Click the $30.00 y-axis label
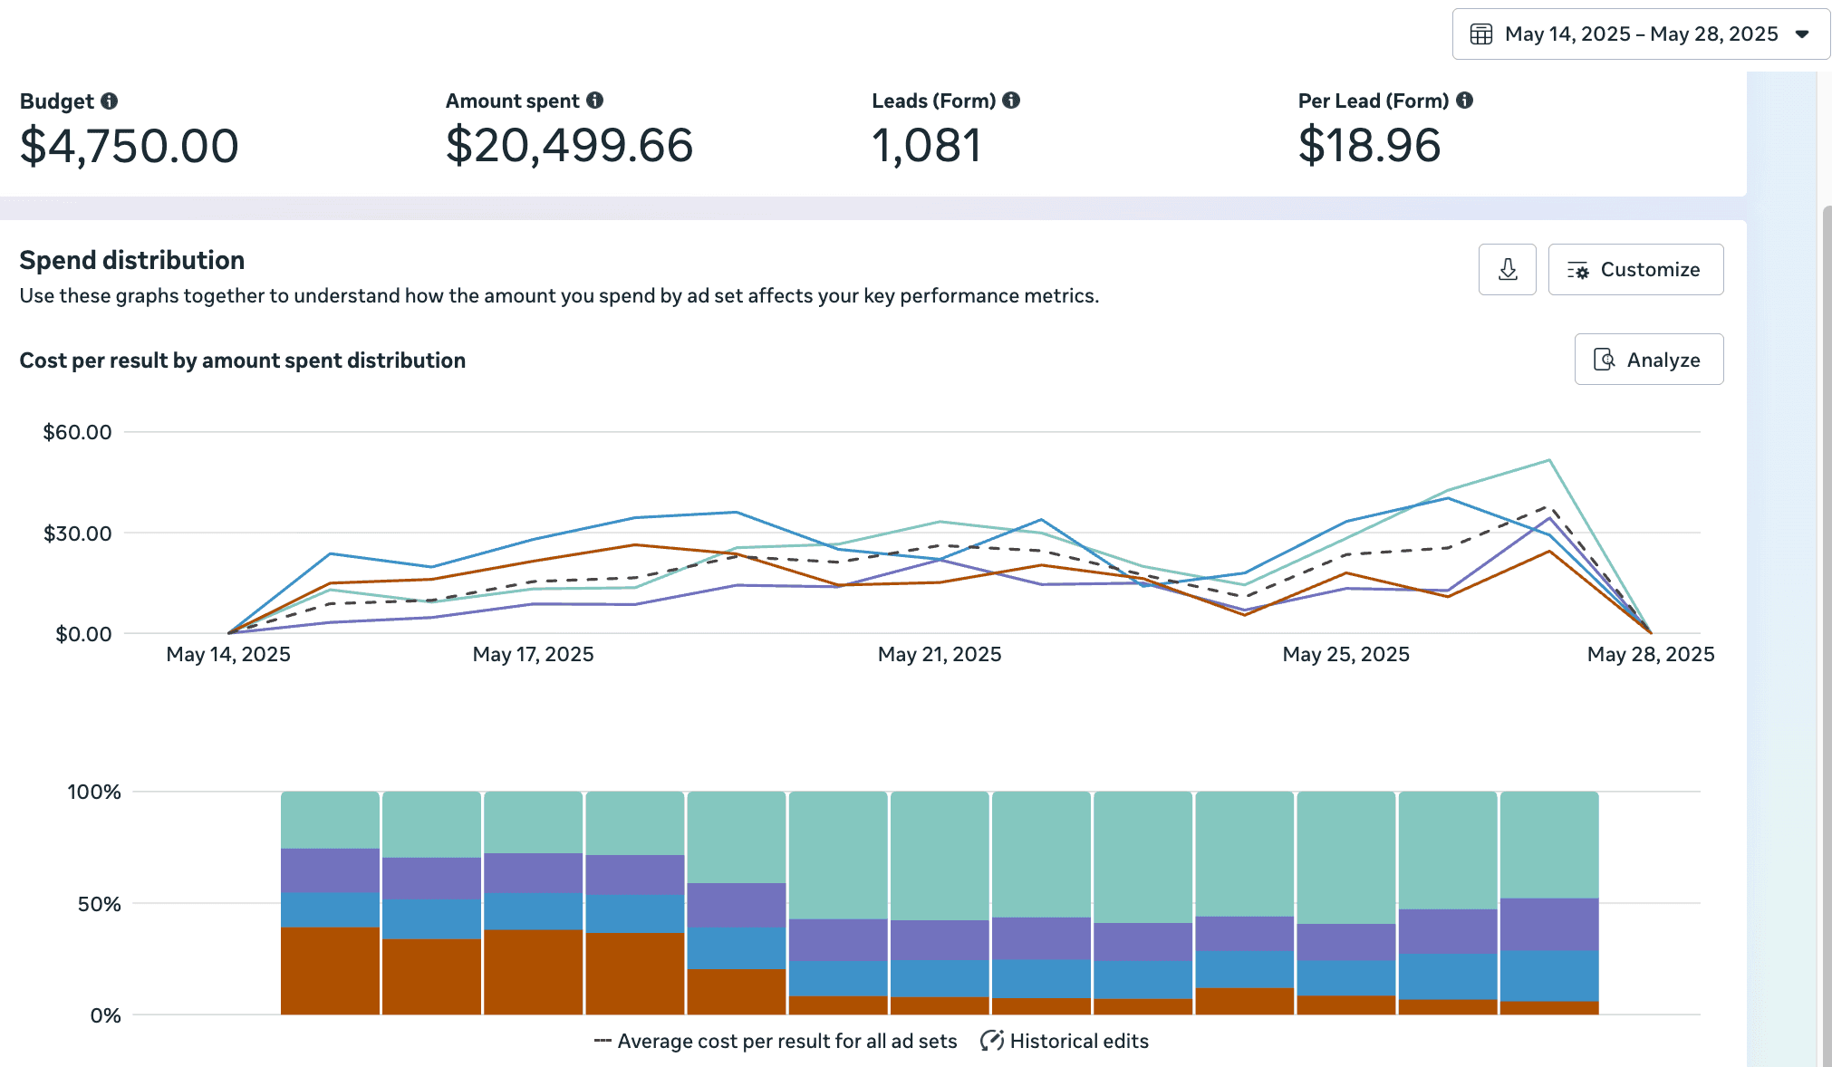Image resolution: width=1832 pixels, height=1067 pixels. (77, 533)
